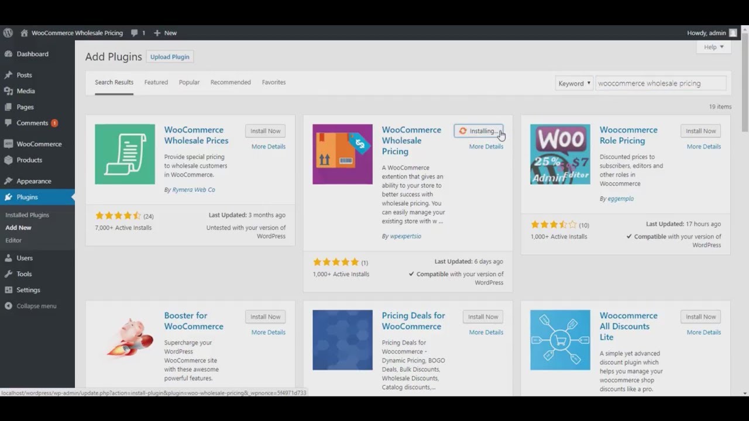Click the Settings sidebar icon
Screen dimensions: 749x421
point(8,290)
